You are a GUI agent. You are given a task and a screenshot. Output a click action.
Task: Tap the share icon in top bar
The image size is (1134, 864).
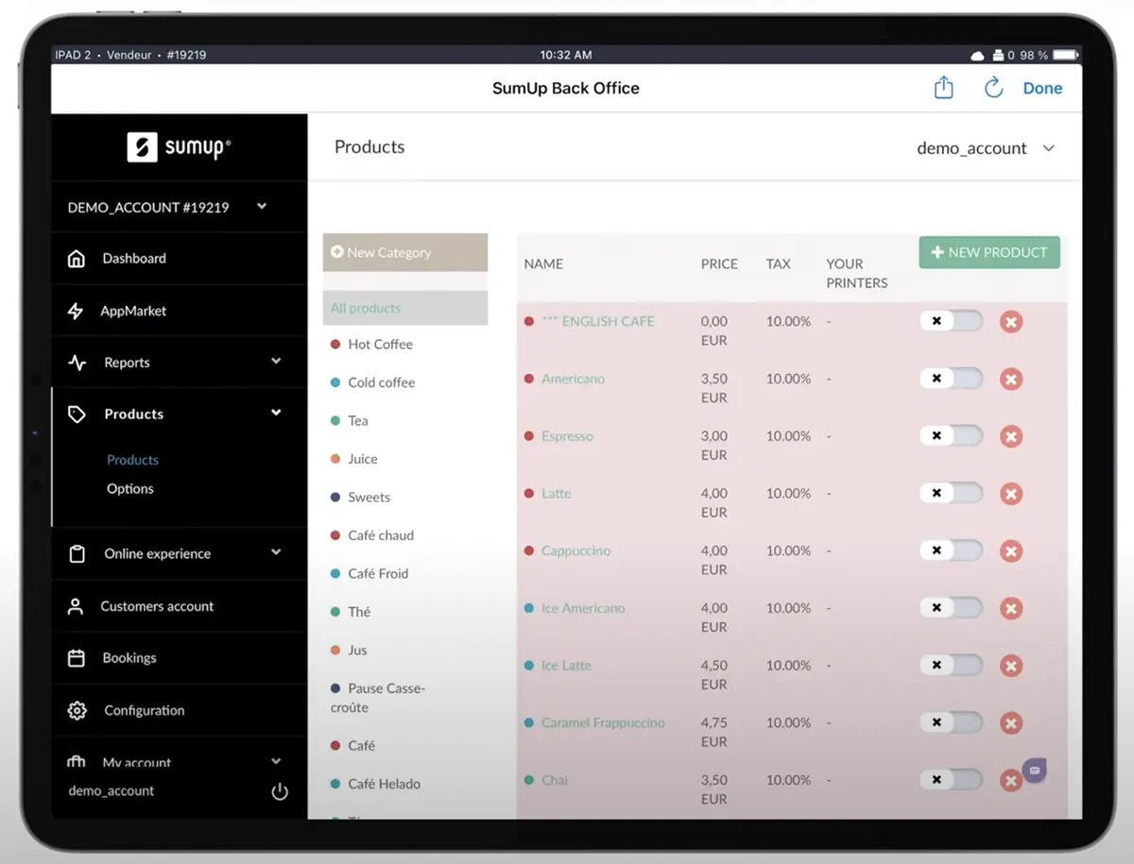click(943, 88)
